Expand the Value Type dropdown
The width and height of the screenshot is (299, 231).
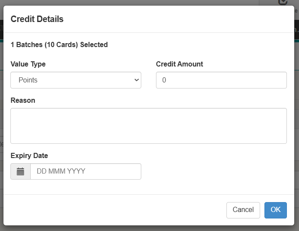(76, 80)
